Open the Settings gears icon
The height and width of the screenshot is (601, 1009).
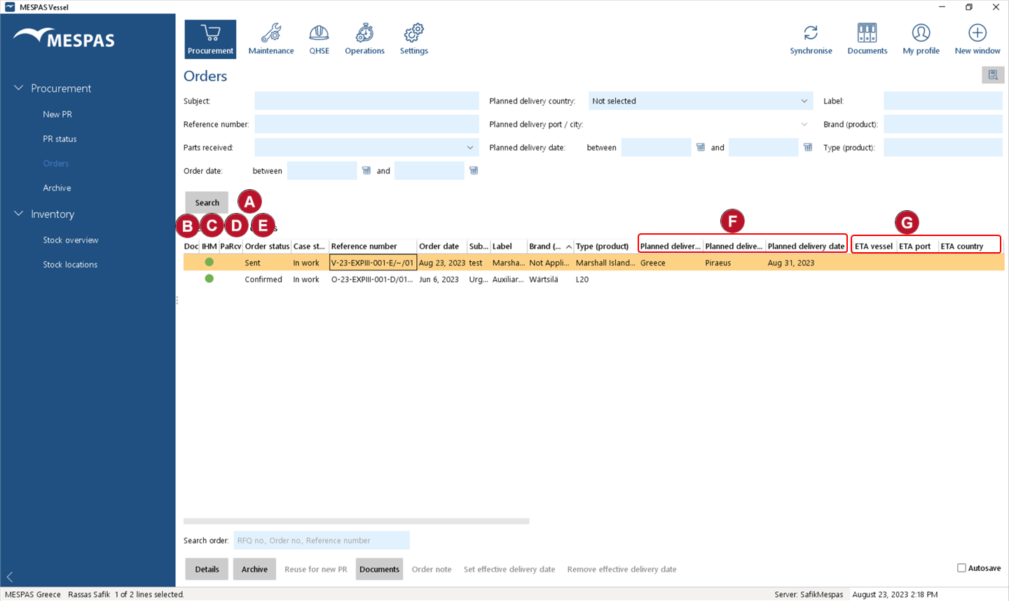414,33
